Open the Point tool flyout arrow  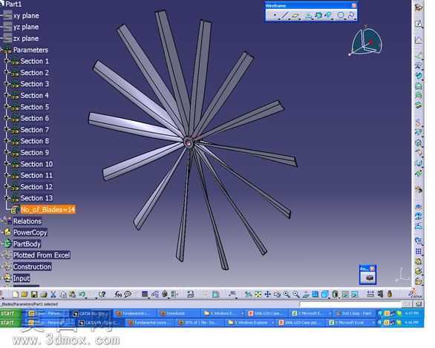pyautogui.click(x=279, y=19)
